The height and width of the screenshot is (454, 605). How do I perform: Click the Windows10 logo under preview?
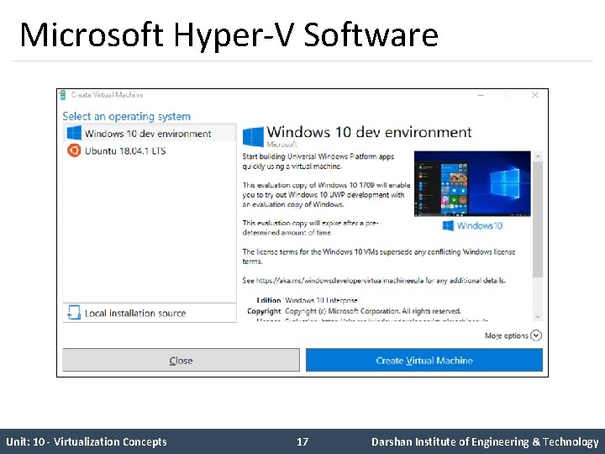coord(472,225)
